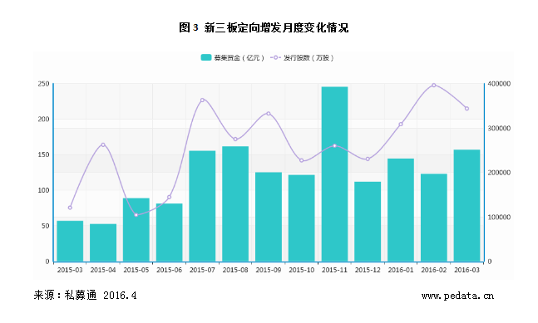This screenshot has height=323, width=538.
Task: Select the 2015-08 bar
Action: (235, 203)
